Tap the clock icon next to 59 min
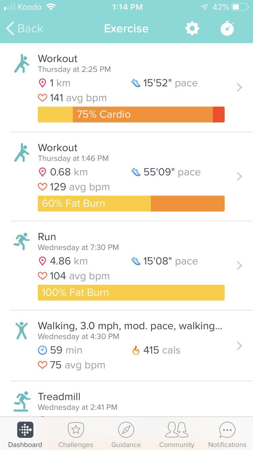The width and height of the screenshot is (253, 450). tap(43, 350)
